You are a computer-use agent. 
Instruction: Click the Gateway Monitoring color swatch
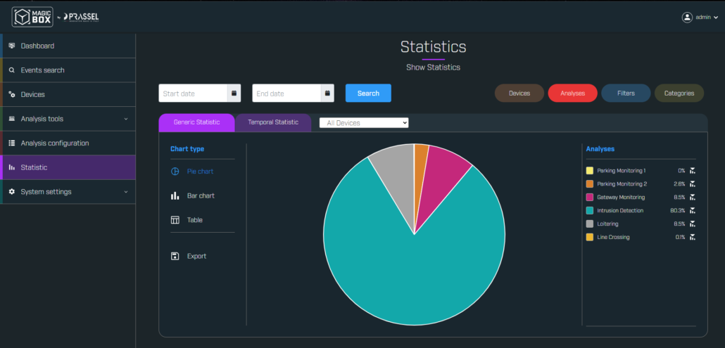coord(590,198)
